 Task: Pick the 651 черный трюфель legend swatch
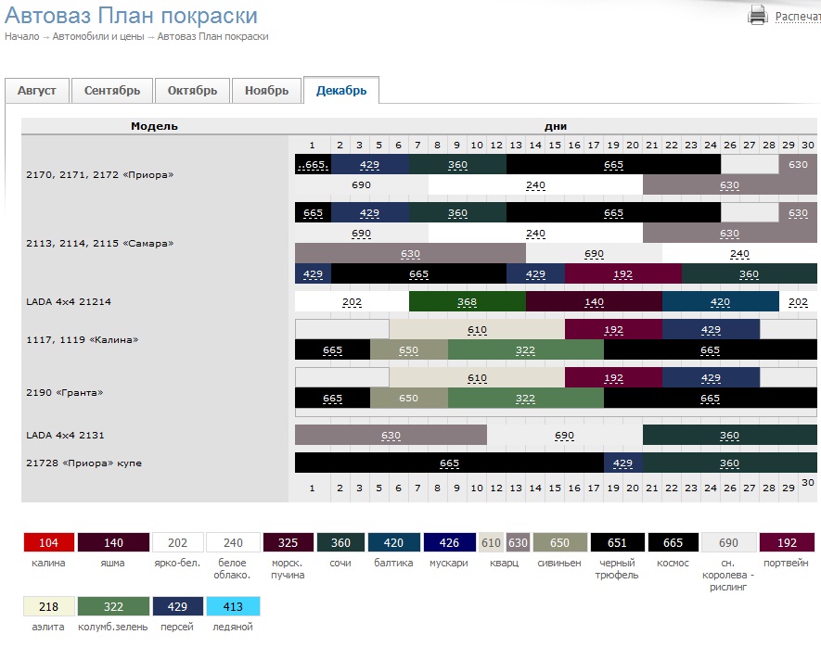617,542
